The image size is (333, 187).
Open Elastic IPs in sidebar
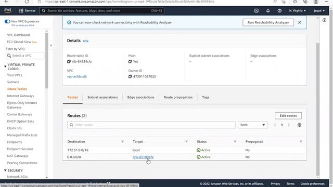pyautogui.click(x=14, y=128)
